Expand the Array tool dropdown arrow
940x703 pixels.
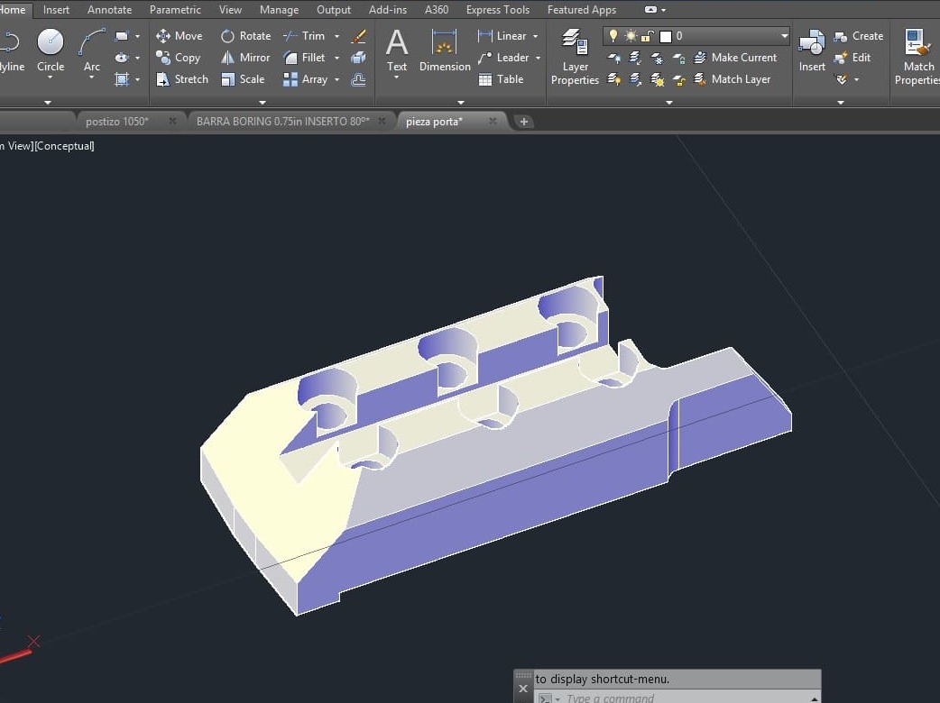pos(336,79)
